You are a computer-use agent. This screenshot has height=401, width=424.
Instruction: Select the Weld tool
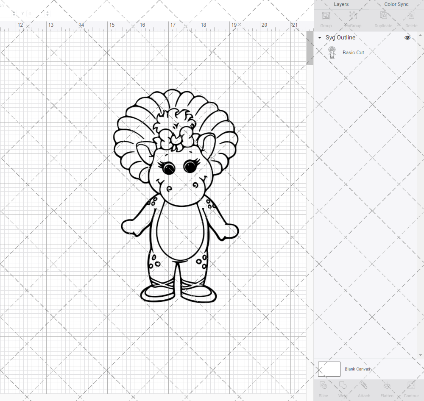[x=343, y=388]
